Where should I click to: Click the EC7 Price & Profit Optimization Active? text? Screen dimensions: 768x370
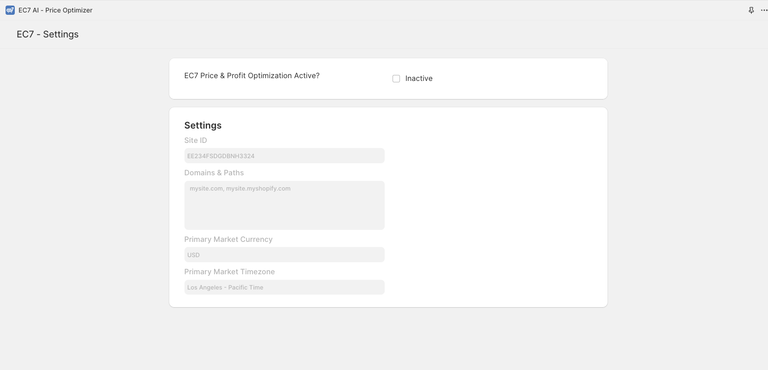[x=252, y=75]
